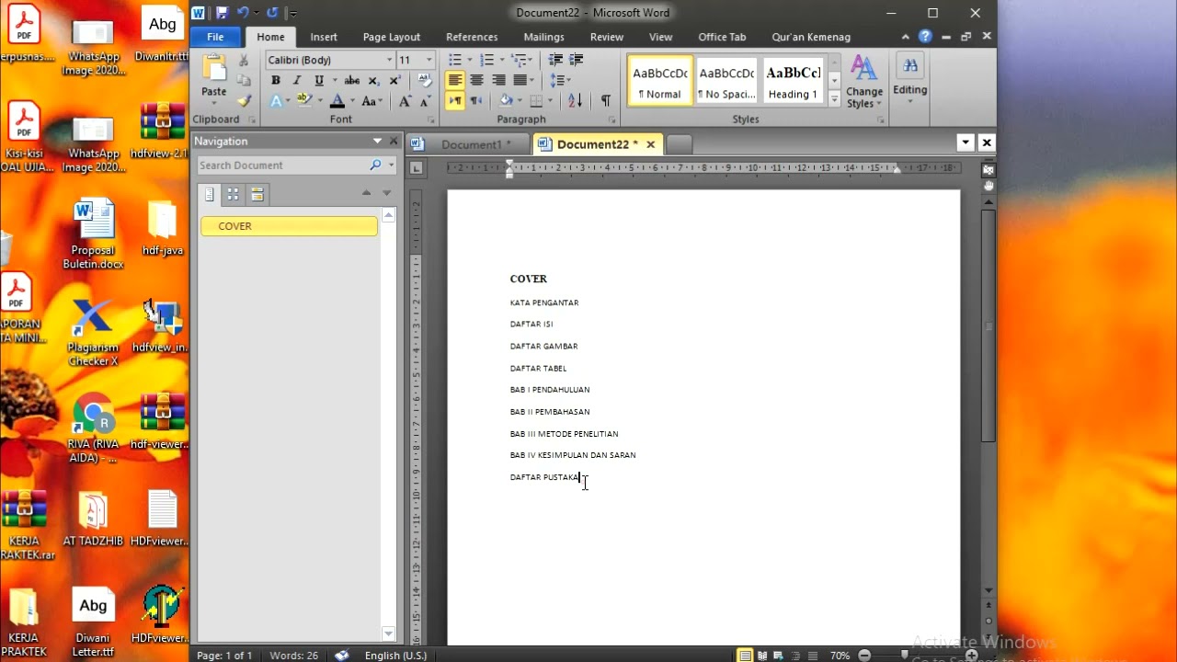1177x662 pixels.
Task: Open the Change Case Aa dropdown
Action: point(372,101)
